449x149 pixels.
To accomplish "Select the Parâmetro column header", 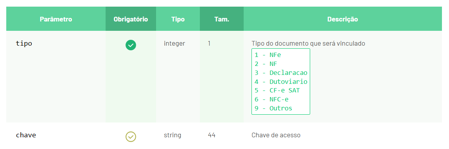I will click(56, 20).
